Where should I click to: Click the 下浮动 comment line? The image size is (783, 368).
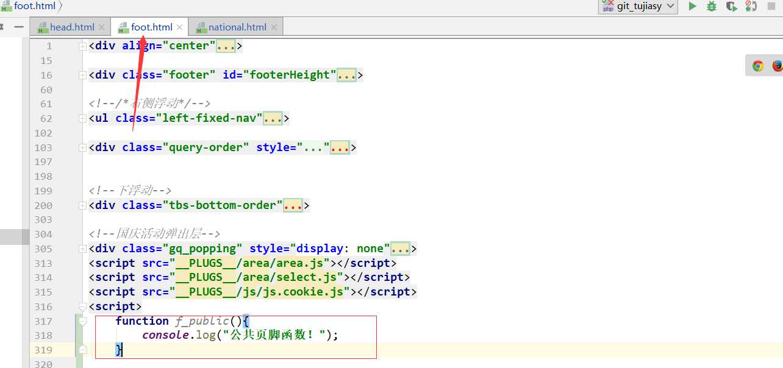pyautogui.click(x=130, y=191)
